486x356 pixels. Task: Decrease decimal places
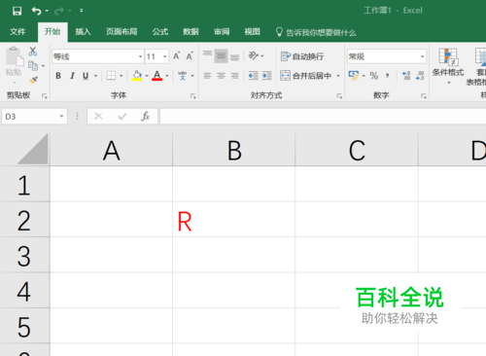[x=420, y=76]
